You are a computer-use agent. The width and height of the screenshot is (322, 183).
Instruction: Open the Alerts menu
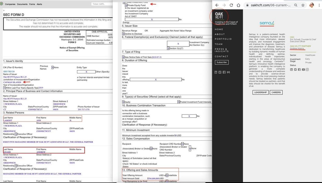pyautogui.click(x=39, y=4)
